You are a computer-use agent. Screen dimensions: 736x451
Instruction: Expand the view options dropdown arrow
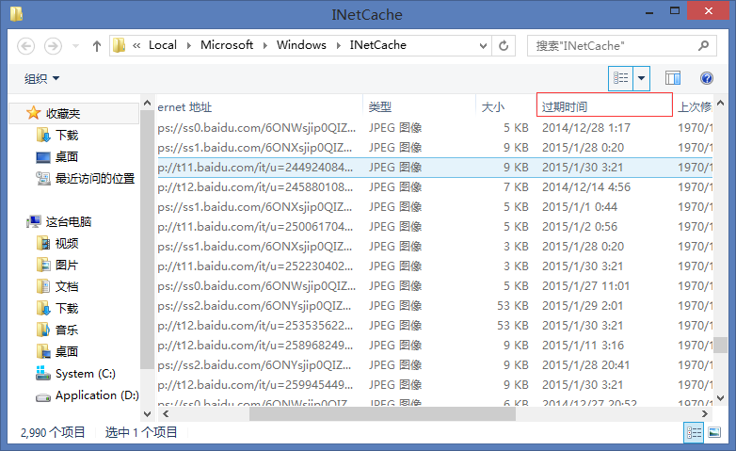point(642,78)
